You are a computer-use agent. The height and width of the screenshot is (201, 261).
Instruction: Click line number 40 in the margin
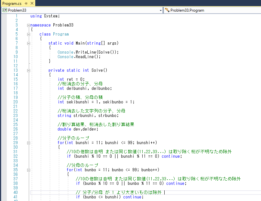(16, 192)
